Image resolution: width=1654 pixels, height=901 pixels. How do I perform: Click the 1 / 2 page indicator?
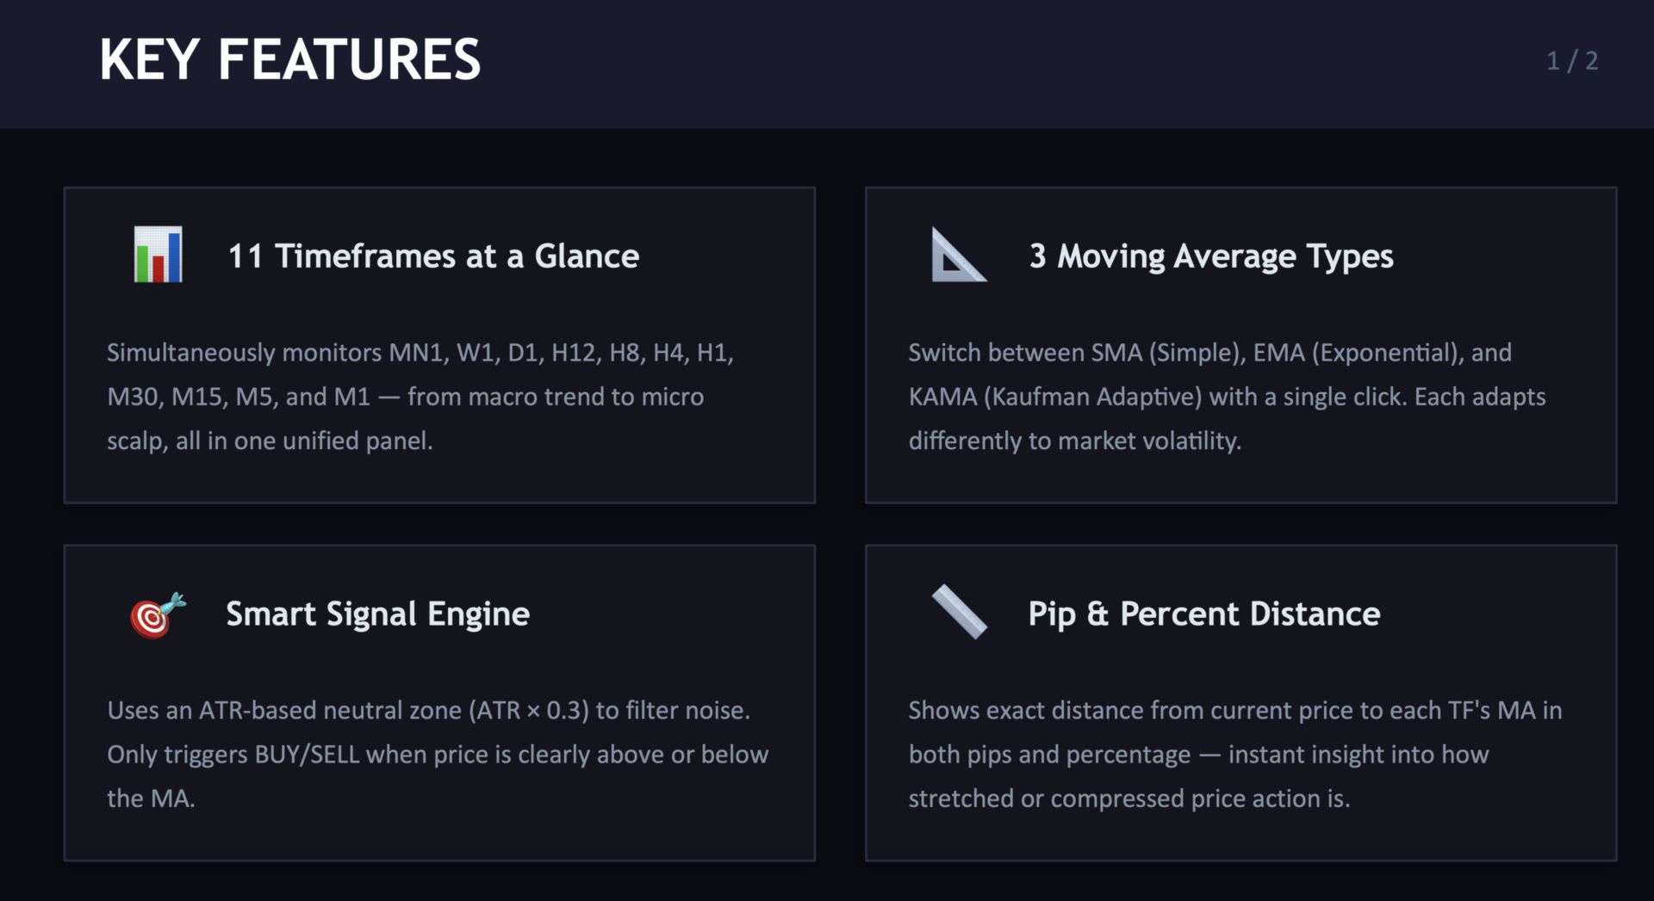[x=1571, y=61]
